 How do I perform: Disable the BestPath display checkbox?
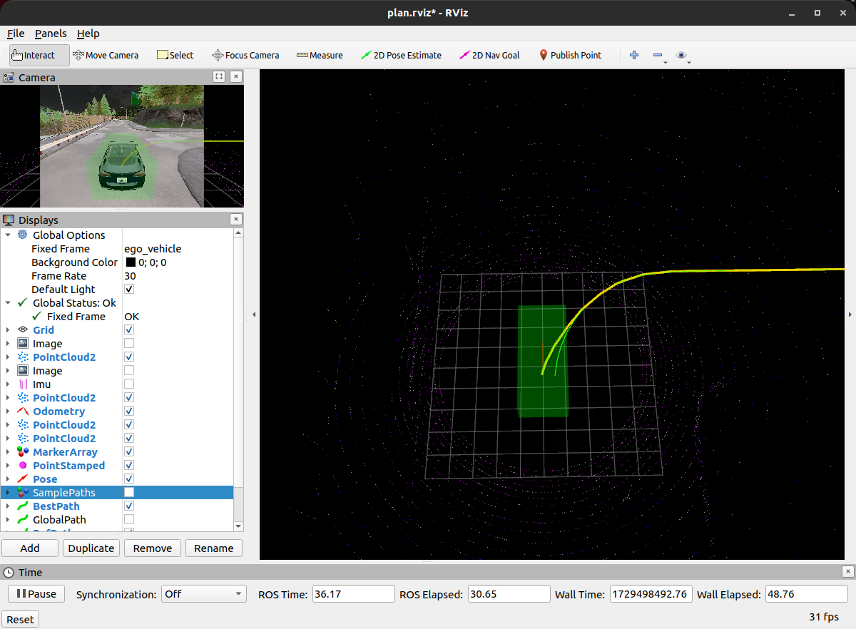(129, 506)
